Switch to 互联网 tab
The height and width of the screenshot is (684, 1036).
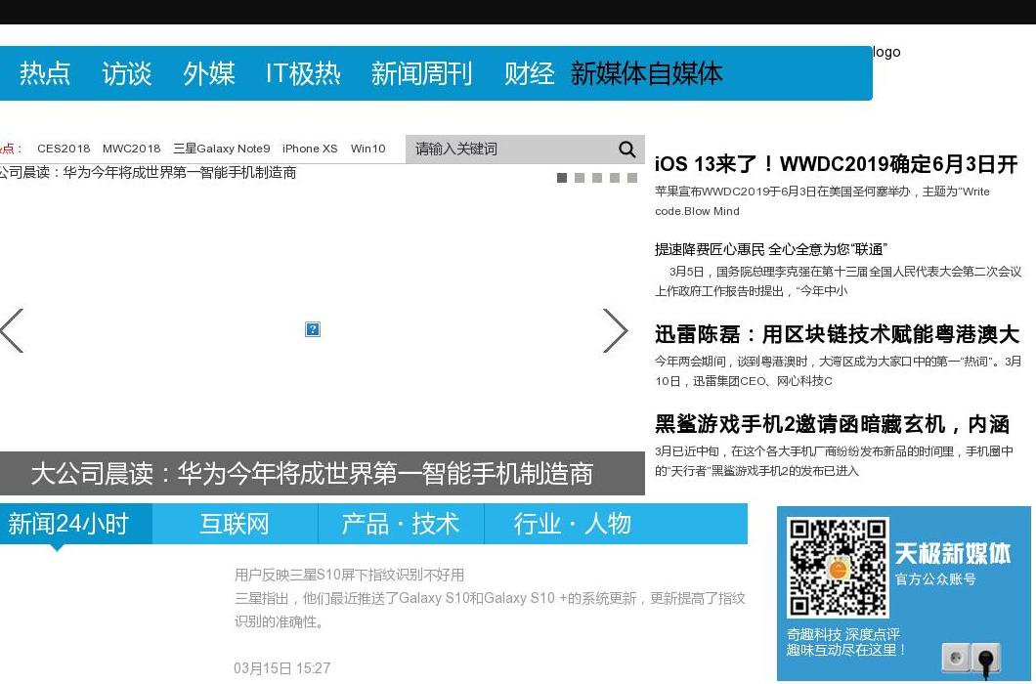(236, 524)
